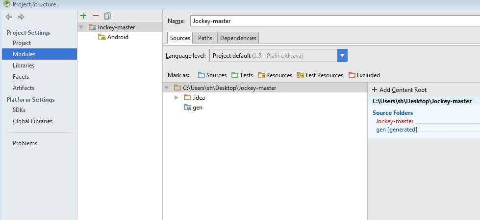Select the gen folder in tree
This screenshot has height=220, width=480.
pyautogui.click(x=197, y=108)
